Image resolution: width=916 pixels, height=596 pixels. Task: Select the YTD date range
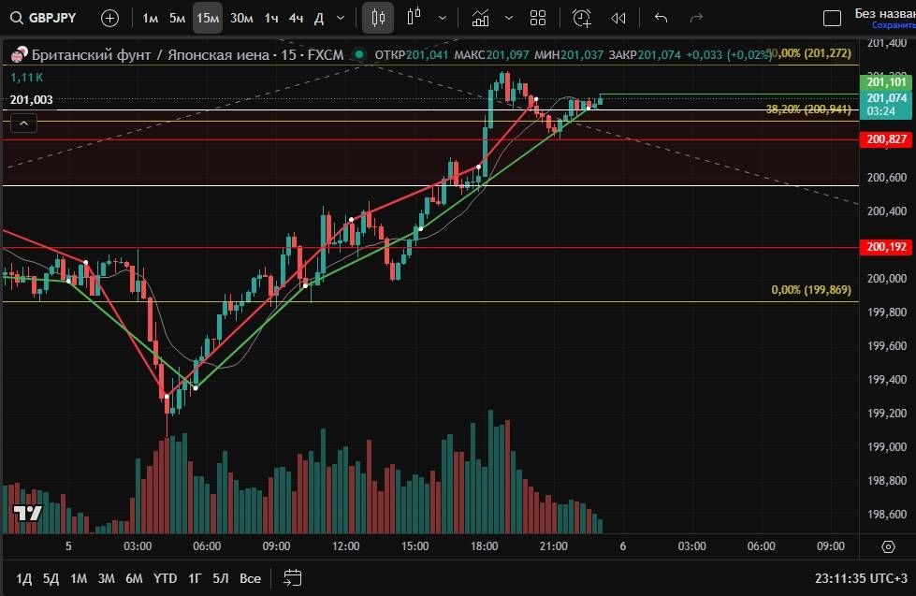[x=166, y=577]
